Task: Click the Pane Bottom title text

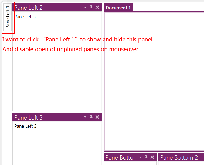Action: tap(120, 157)
